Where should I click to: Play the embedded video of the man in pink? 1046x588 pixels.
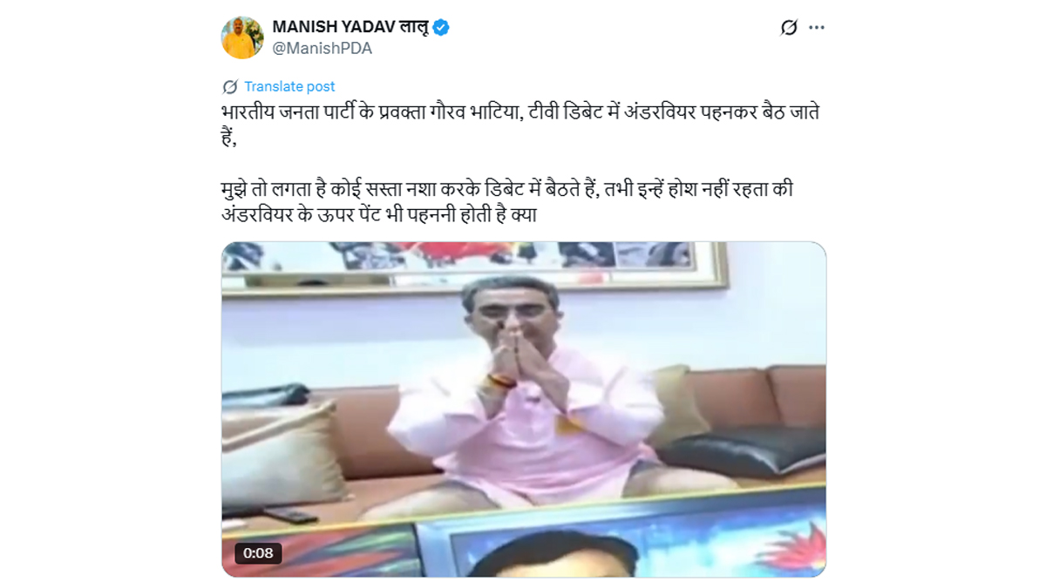pyautogui.click(x=523, y=409)
